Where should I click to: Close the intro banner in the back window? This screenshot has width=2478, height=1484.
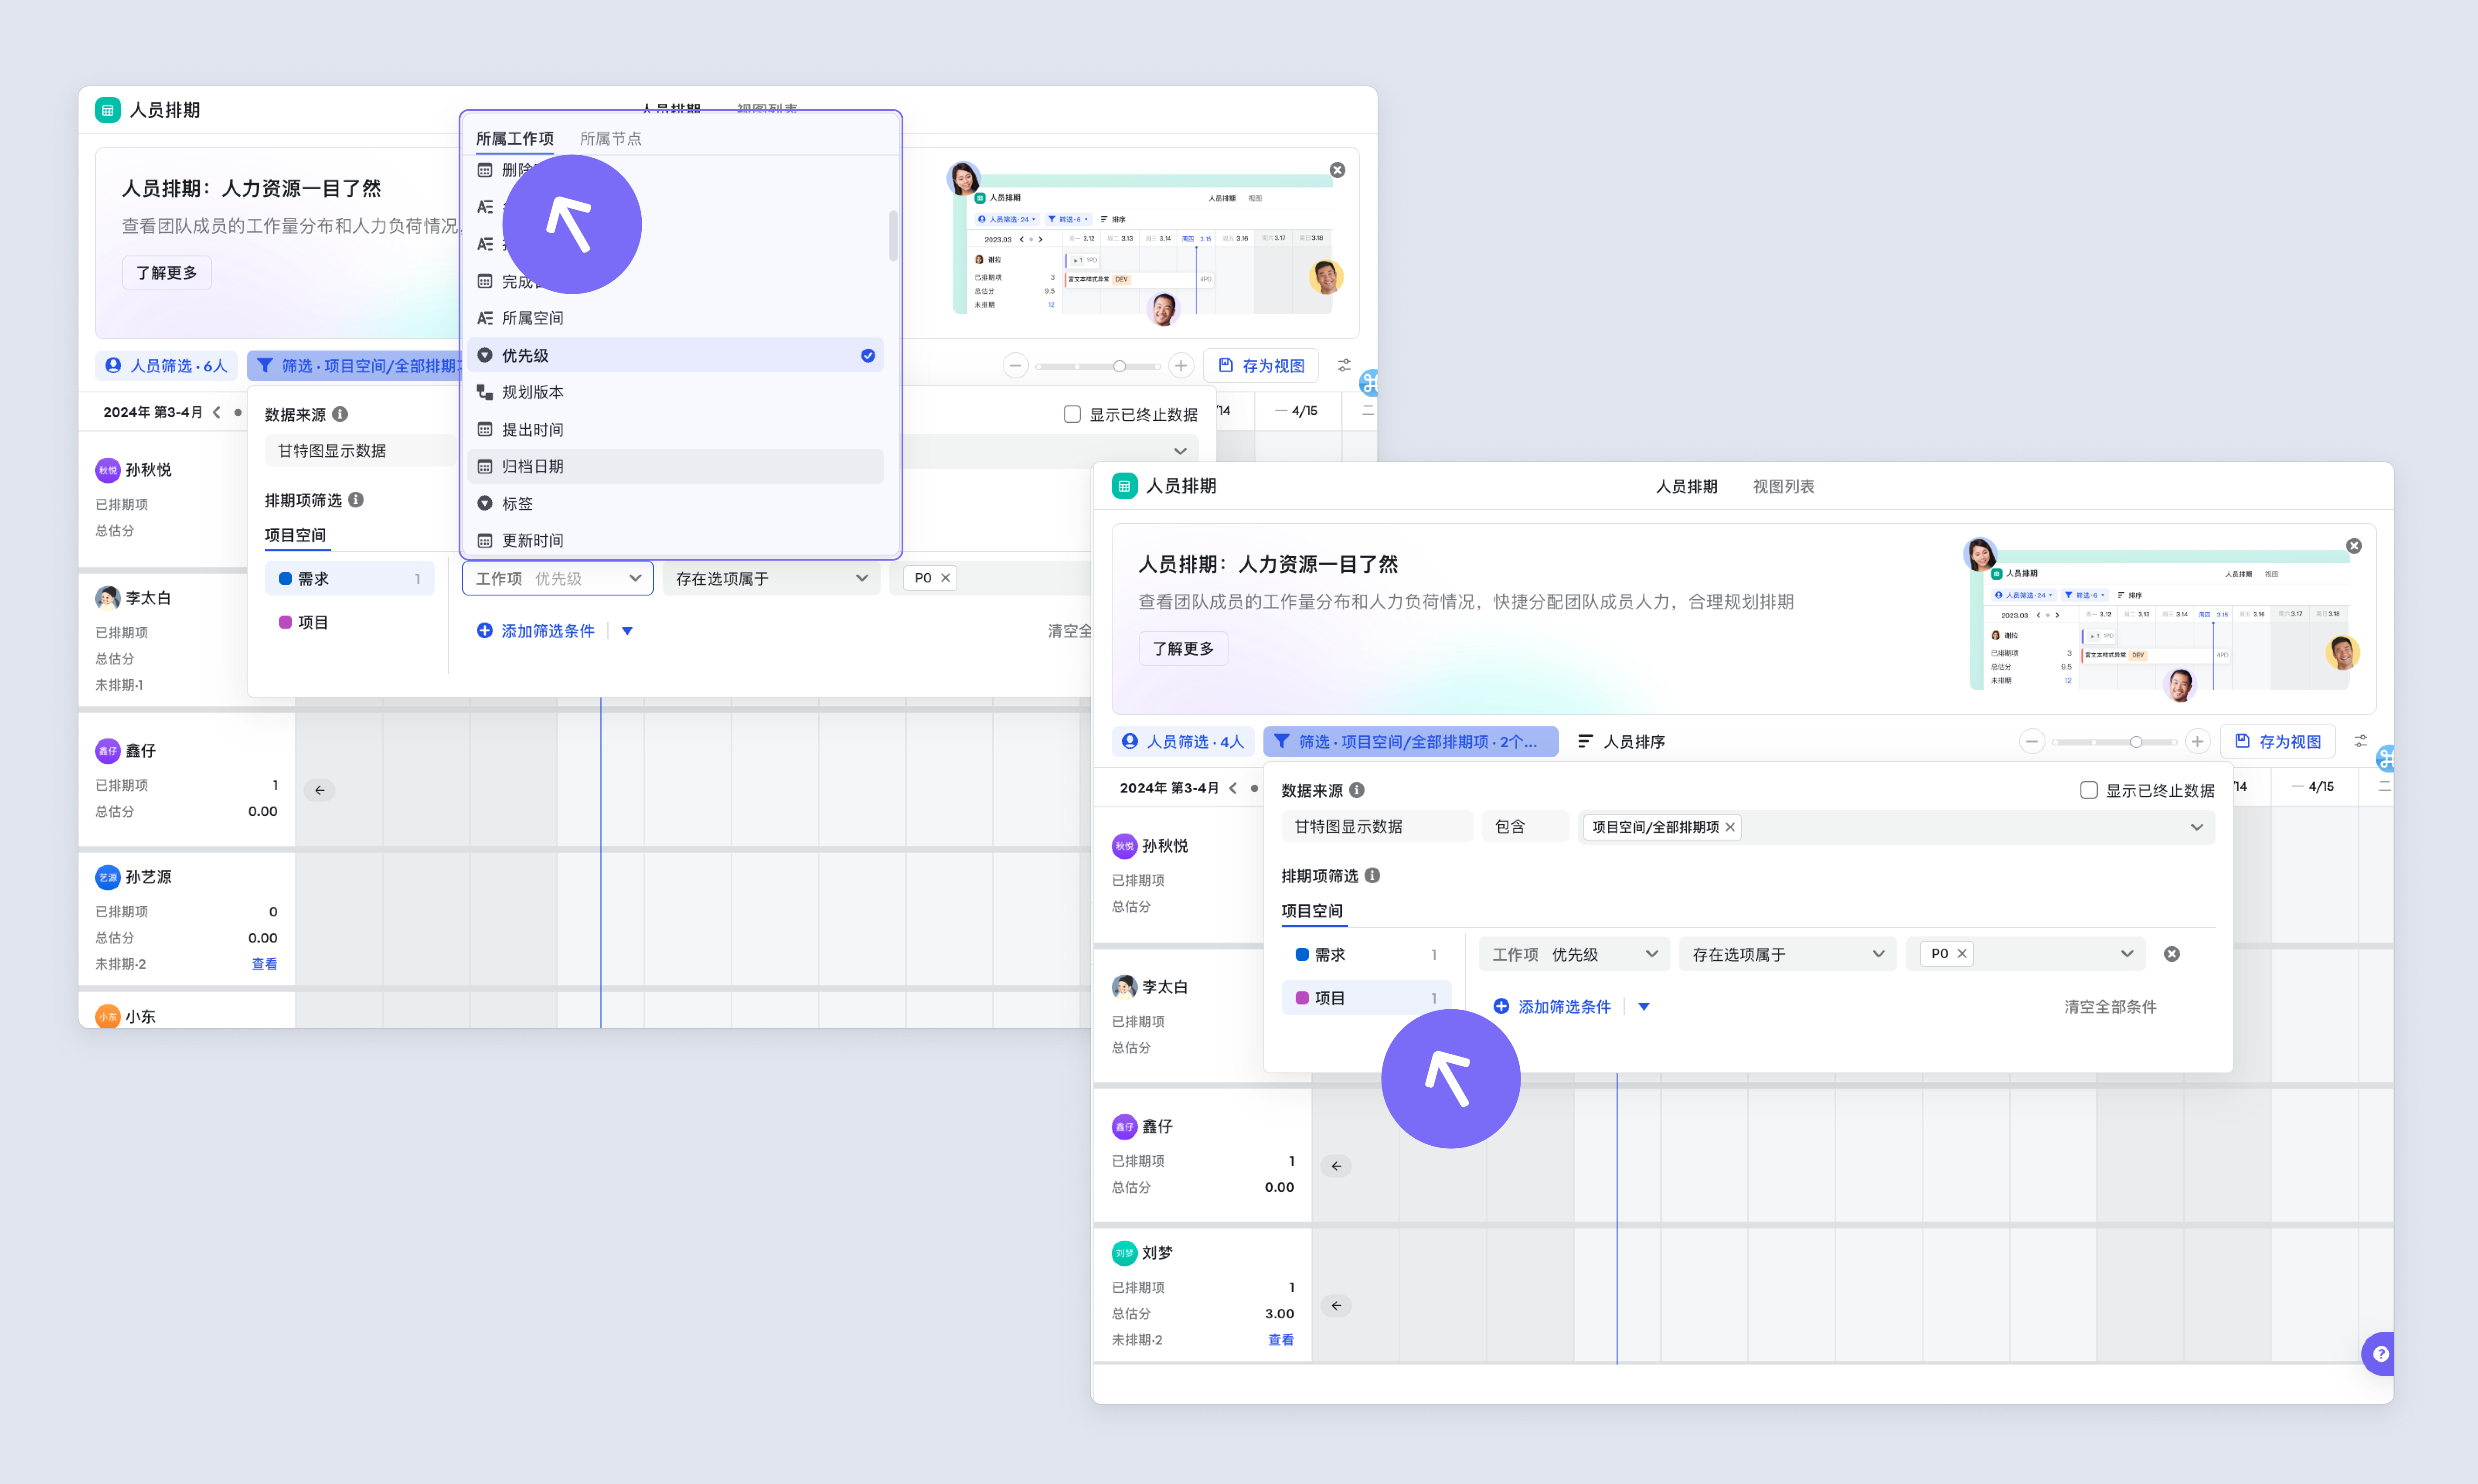click(1337, 170)
